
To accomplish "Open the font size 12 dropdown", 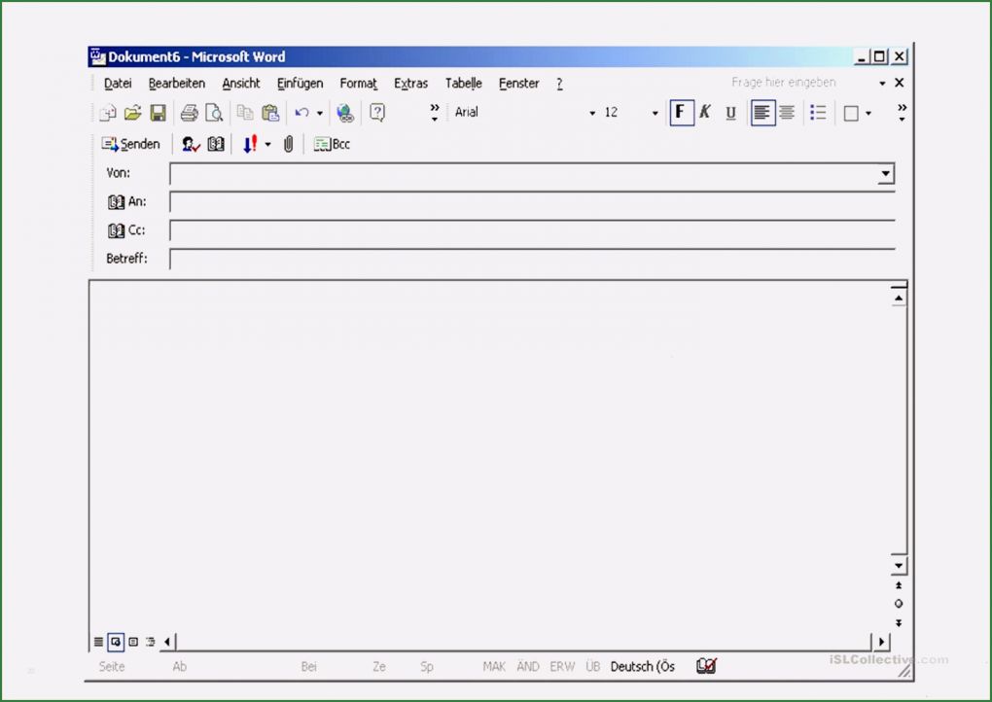I will (655, 113).
